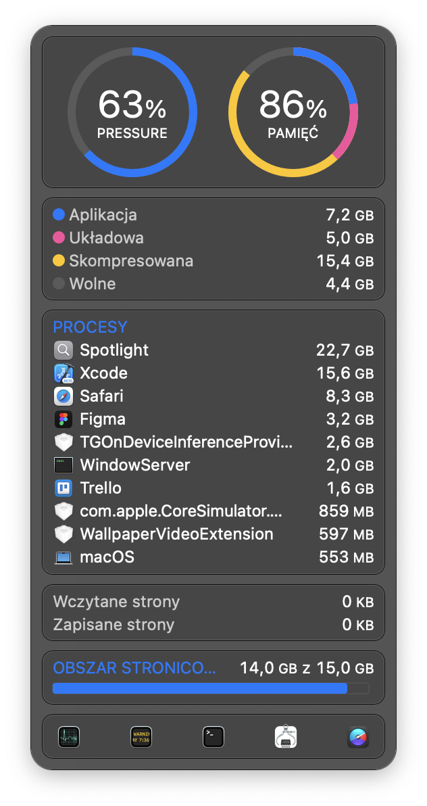This screenshot has height=806, width=427.
Task: Select the WallpaperVideoExtension process row
Action: tap(214, 534)
